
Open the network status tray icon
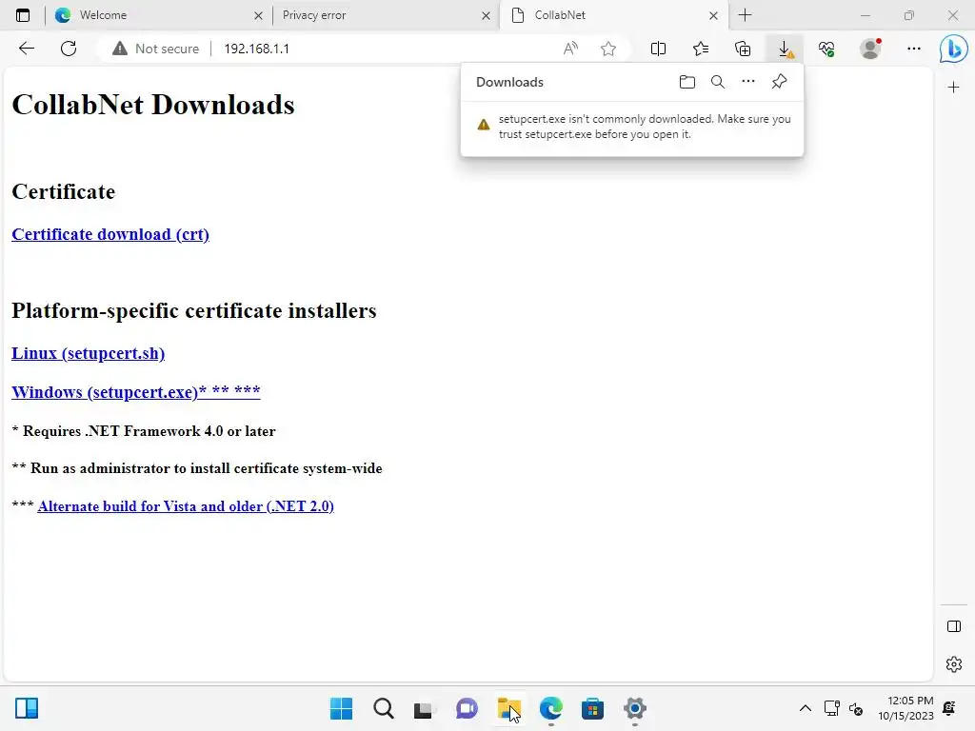pos(831,708)
